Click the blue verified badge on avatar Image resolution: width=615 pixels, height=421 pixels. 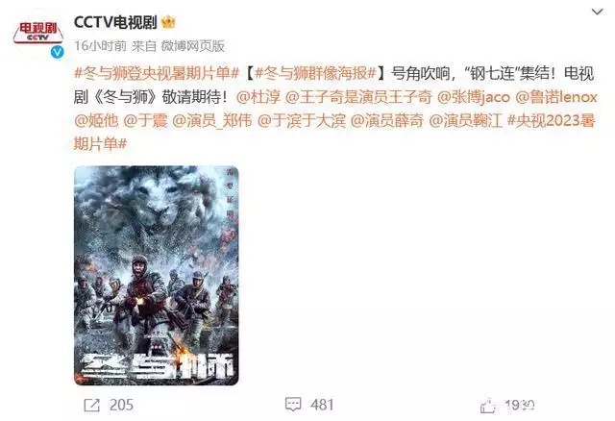(58, 52)
